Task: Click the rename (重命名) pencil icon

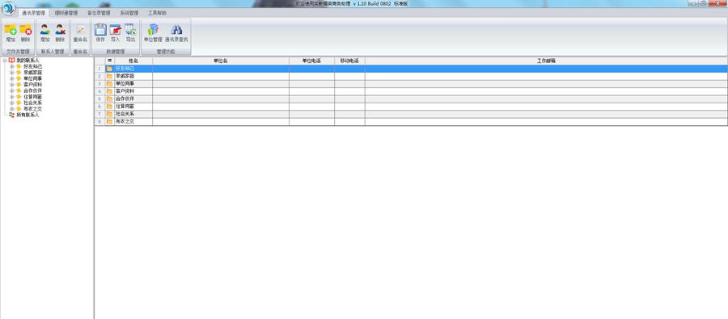Action: tap(80, 30)
